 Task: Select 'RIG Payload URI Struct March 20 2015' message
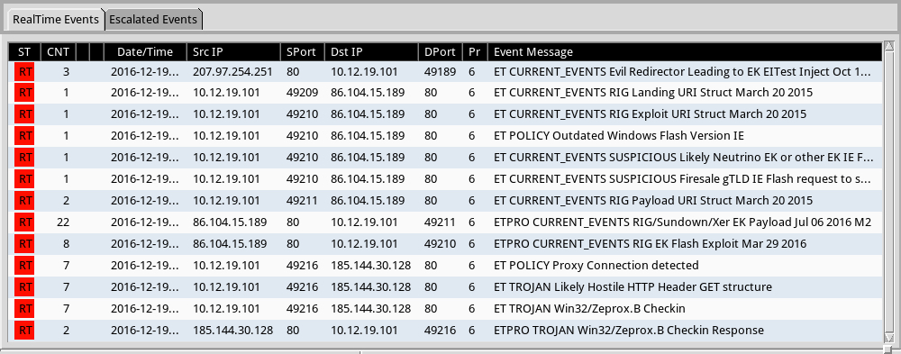click(653, 201)
